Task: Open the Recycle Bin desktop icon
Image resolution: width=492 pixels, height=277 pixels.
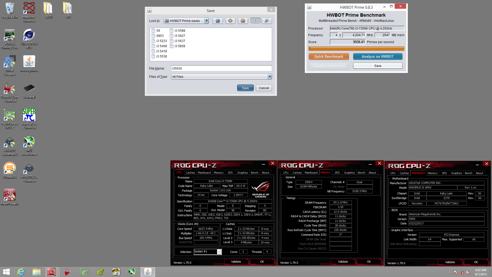Action: pos(10,11)
